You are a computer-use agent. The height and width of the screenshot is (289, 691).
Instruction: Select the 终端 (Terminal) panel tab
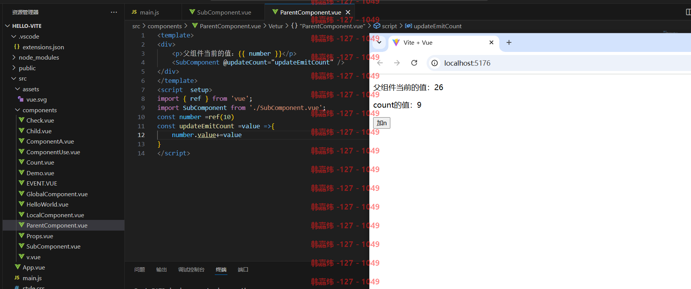(221, 270)
